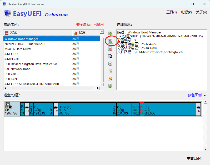This screenshot has width=210, height=165.
Task: Open 关于(A) about menu
Action: (201, 12)
